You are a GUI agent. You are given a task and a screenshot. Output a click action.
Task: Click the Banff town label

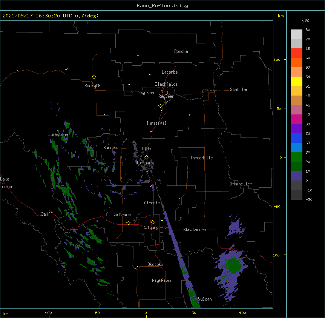pyautogui.click(x=47, y=214)
